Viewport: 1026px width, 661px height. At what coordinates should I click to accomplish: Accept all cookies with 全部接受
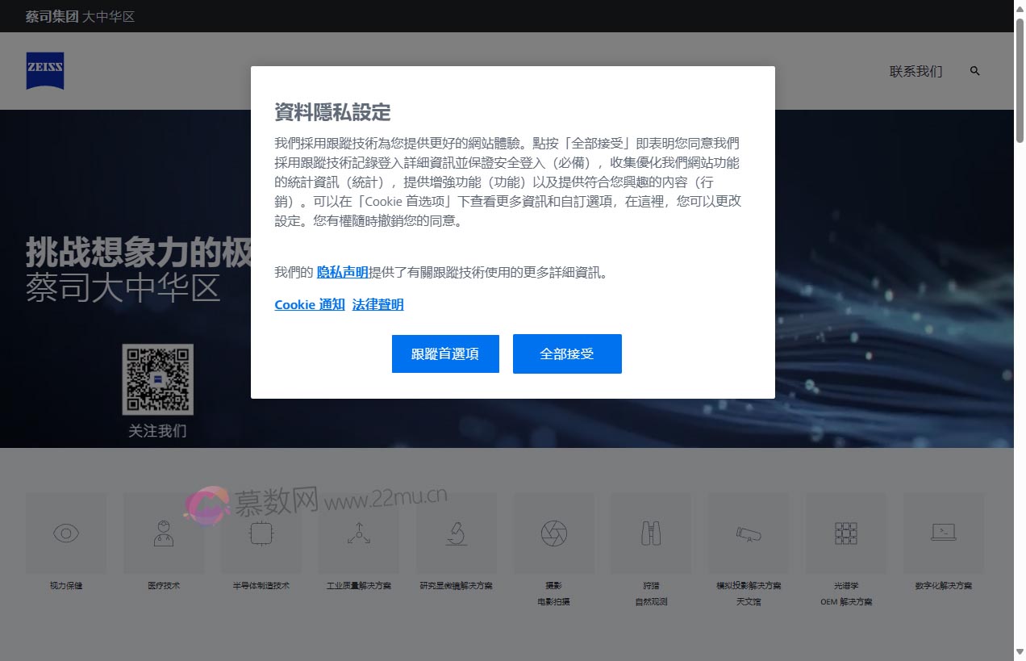[567, 354]
